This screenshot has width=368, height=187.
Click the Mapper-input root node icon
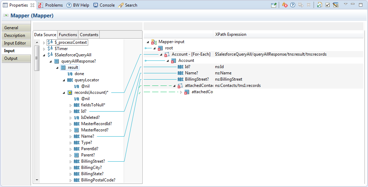click(154, 42)
